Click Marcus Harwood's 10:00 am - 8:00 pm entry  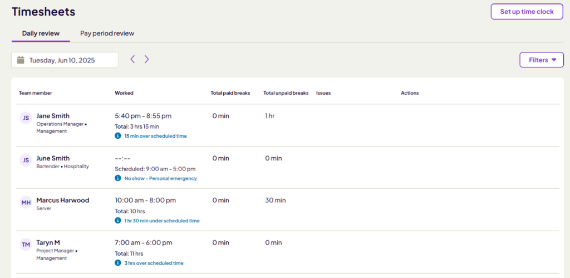(145, 201)
